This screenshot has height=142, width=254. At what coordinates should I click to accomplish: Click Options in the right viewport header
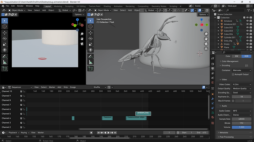203,15
